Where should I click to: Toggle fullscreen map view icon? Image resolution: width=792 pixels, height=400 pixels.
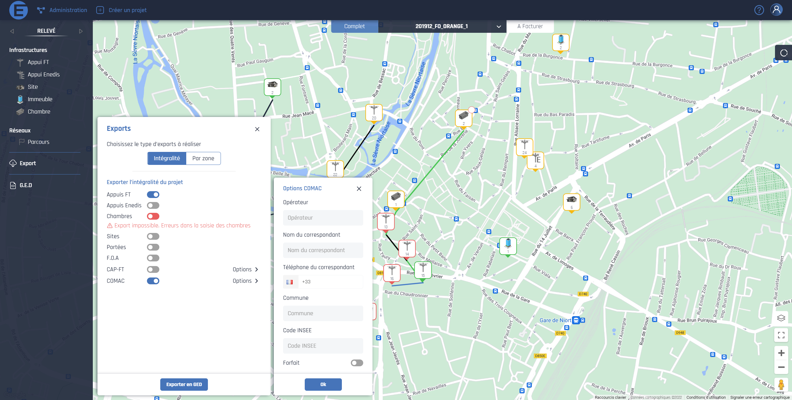(781, 335)
